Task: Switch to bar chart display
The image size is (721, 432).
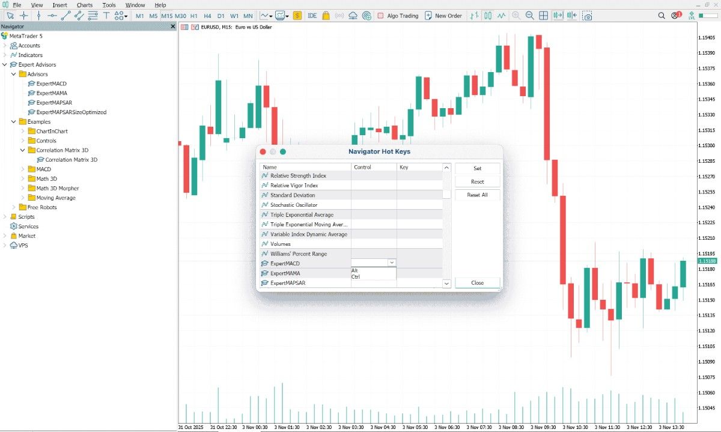Action: 475,16
